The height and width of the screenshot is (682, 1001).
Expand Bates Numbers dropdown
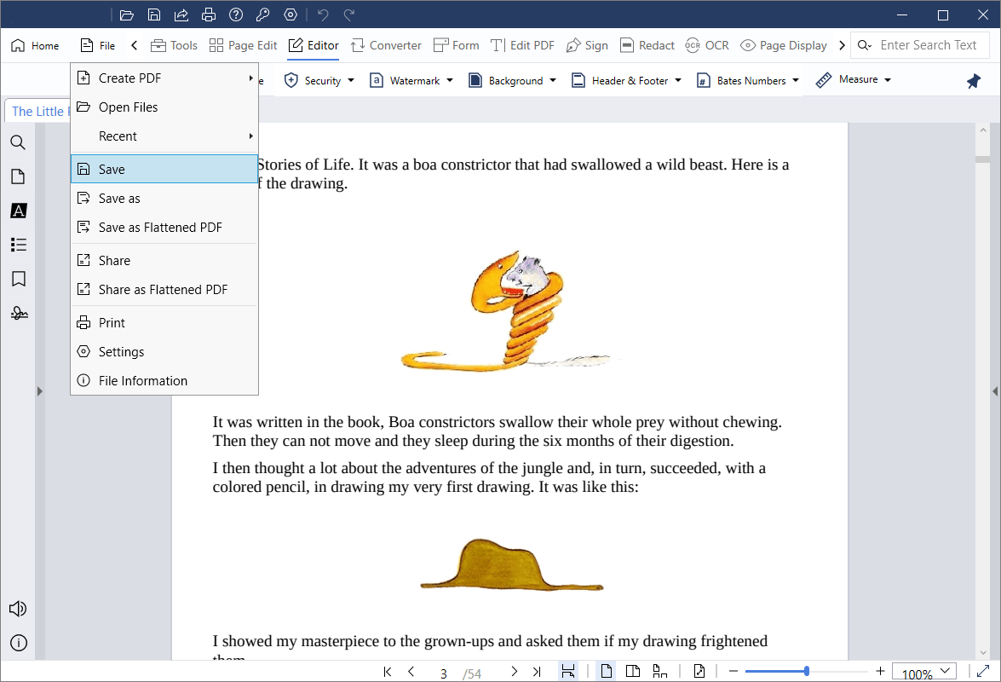[x=796, y=81]
